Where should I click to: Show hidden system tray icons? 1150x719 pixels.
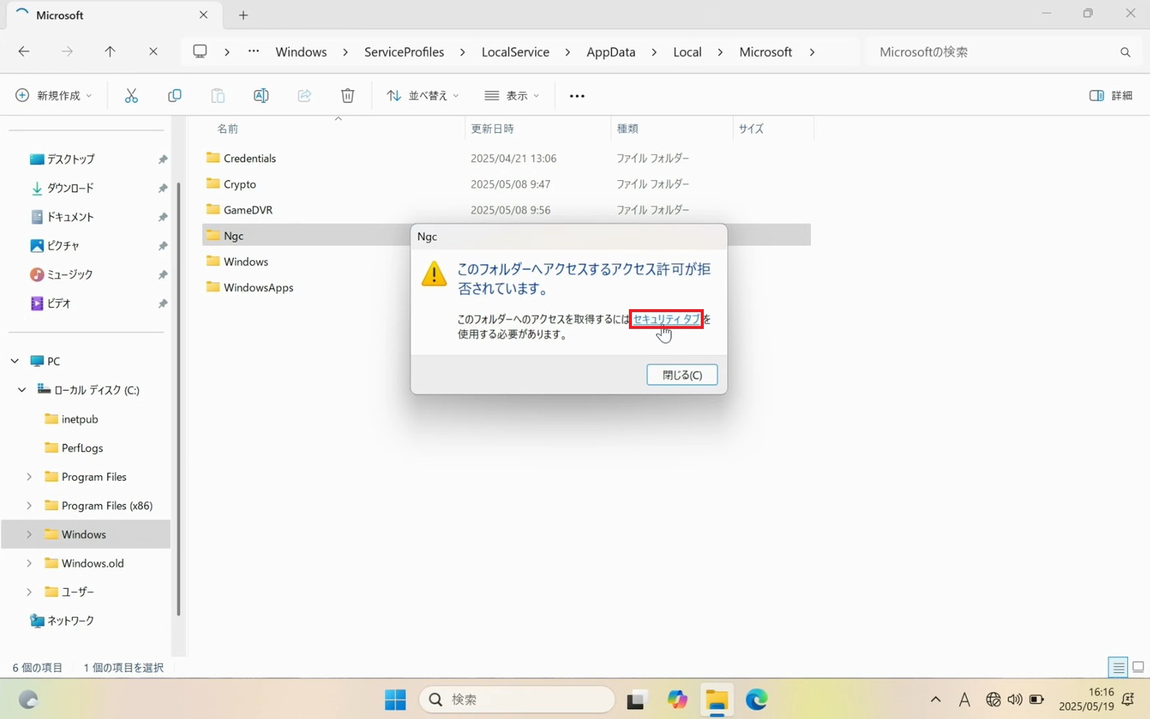[936, 699]
